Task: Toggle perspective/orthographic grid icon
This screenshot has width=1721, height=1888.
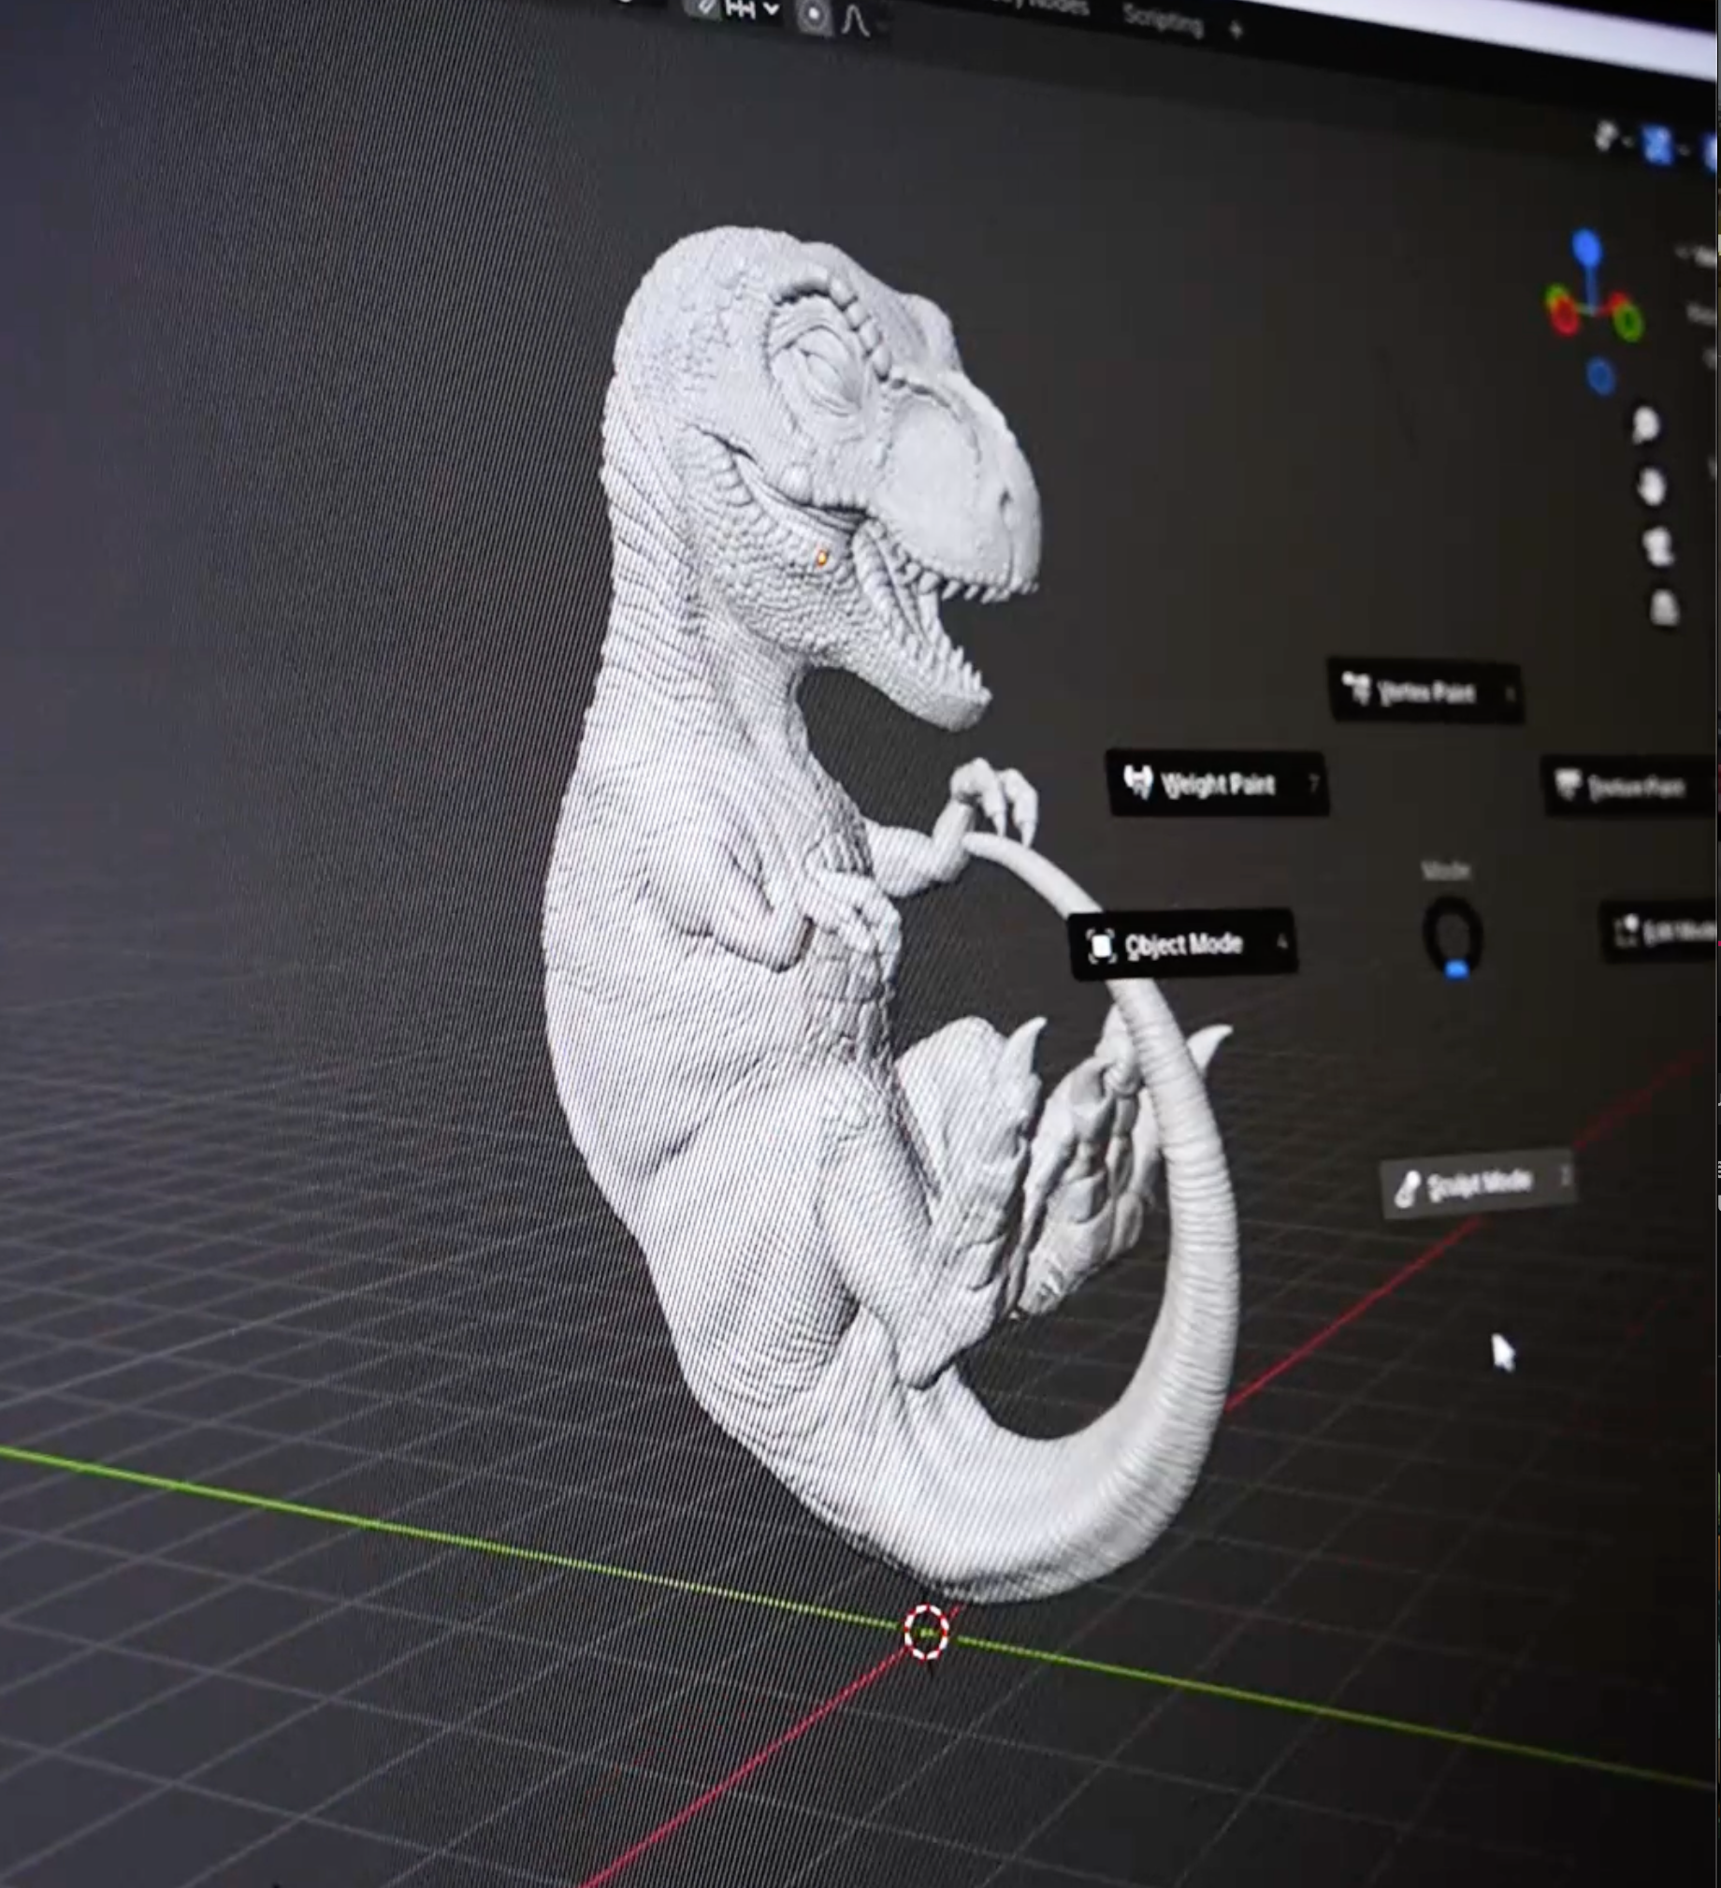Action: [x=1663, y=609]
